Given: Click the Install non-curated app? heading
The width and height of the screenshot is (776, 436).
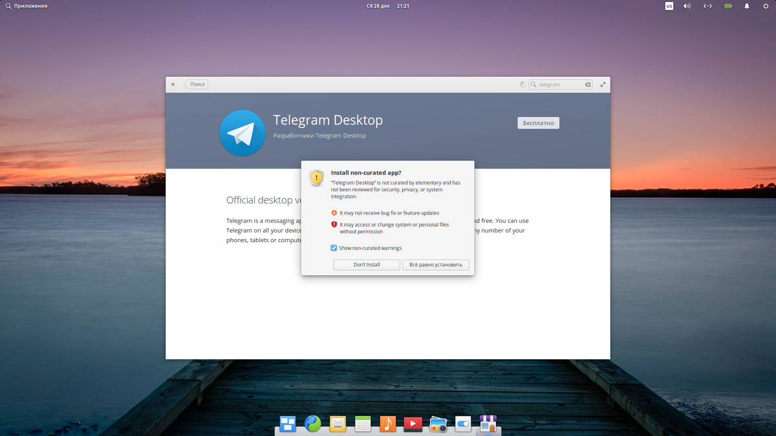Looking at the screenshot, I should coord(366,172).
